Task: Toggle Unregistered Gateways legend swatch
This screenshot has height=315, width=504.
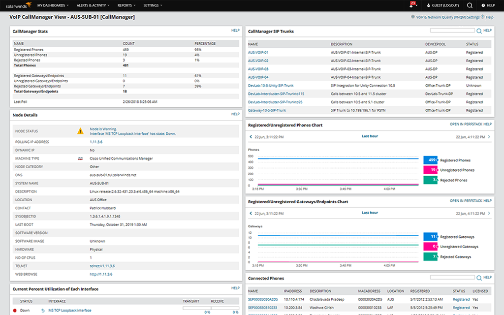Action: pyautogui.click(x=430, y=247)
